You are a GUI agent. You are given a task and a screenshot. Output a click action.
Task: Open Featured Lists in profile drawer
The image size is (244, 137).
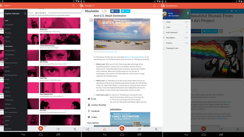click(177, 48)
